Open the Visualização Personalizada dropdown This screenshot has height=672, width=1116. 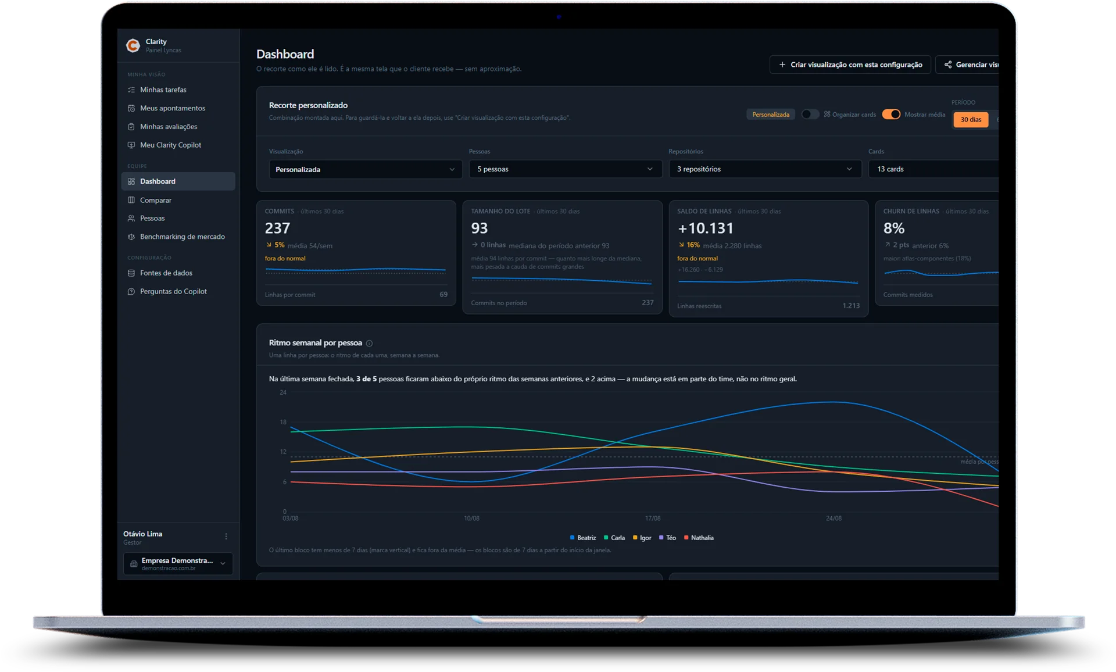pyautogui.click(x=365, y=169)
